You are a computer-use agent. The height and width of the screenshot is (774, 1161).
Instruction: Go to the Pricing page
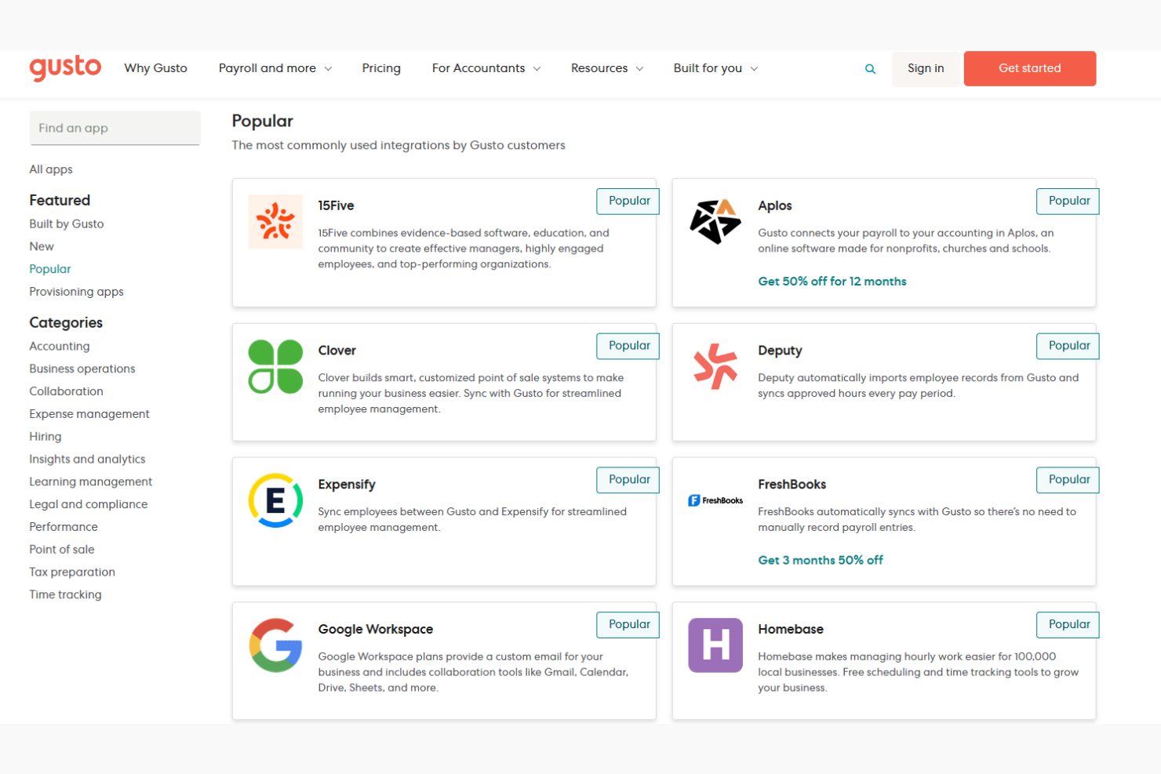pyautogui.click(x=381, y=68)
